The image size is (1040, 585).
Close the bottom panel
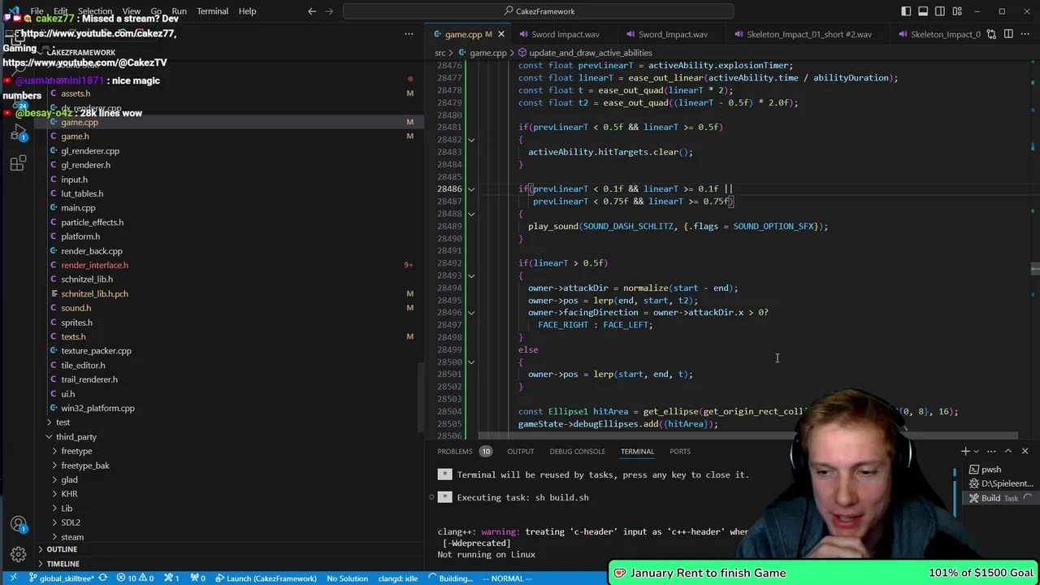coord(1025,451)
